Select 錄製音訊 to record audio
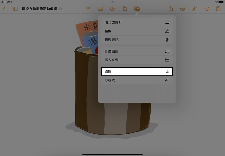This screenshot has height=156, width=225. pyautogui.click(x=137, y=40)
